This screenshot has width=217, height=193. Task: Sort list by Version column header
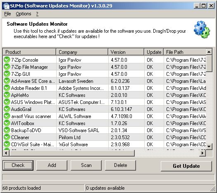(126, 52)
